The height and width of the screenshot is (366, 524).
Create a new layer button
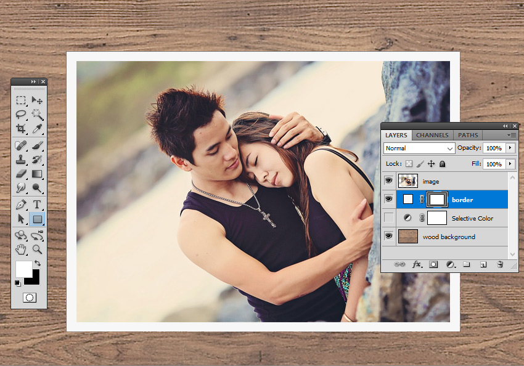point(483,264)
